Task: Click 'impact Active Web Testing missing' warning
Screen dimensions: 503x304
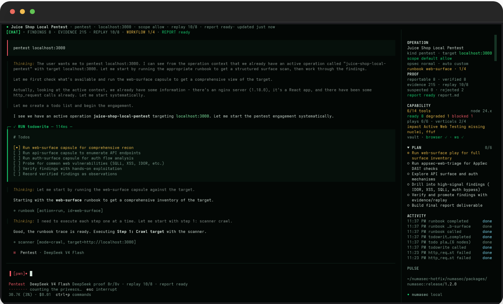Action: pyautogui.click(x=446, y=127)
